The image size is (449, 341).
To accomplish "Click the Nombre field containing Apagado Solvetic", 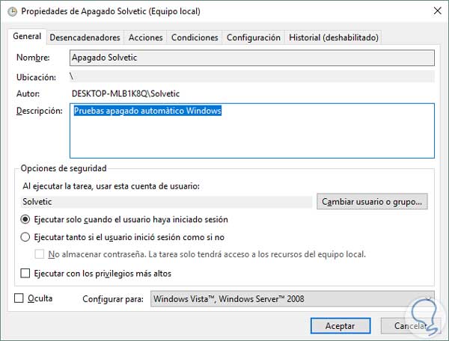I will [x=251, y=57].
